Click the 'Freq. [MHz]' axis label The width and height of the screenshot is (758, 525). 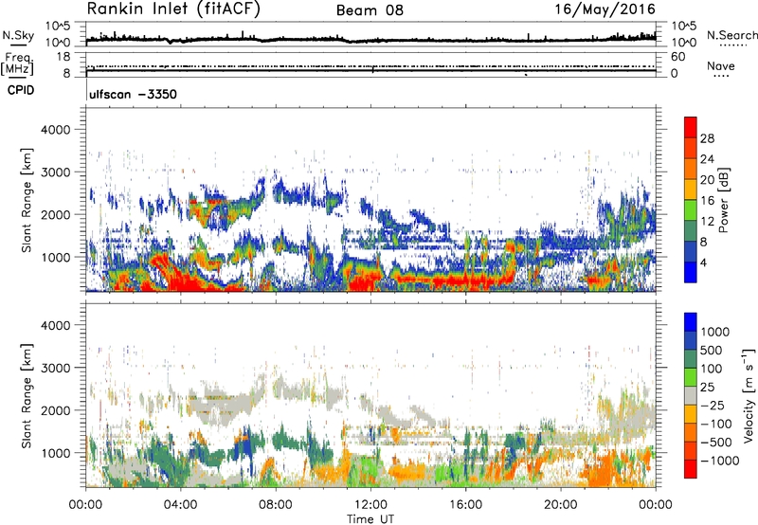click(x=18, y=63)
